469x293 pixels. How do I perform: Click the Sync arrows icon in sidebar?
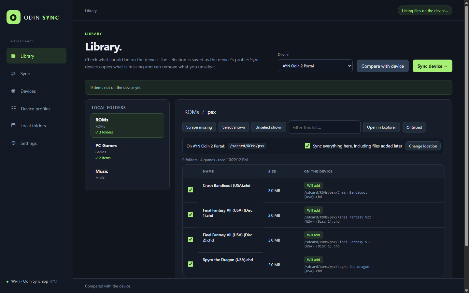(x=13, y=74)
